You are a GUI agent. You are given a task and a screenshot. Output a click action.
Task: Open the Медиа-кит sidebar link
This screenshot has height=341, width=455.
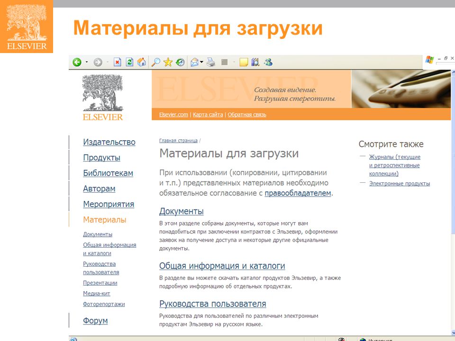(97, 294)
